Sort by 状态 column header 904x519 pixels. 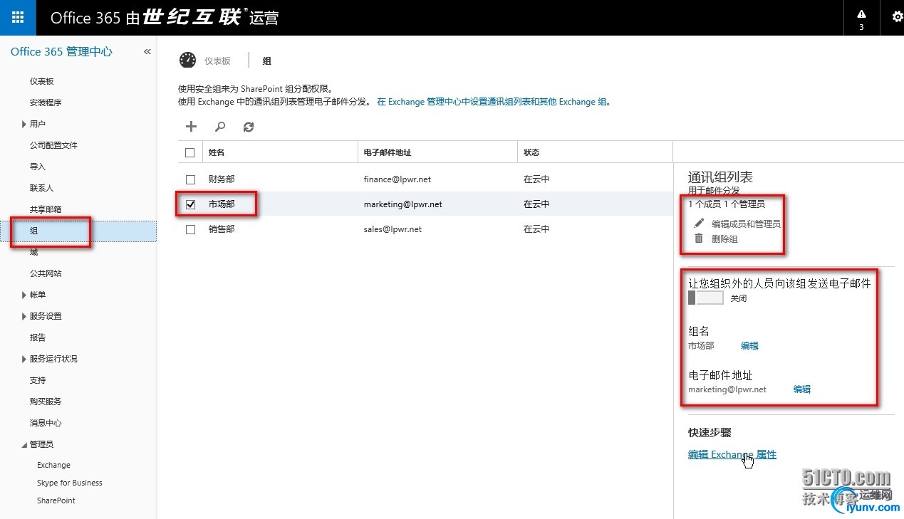531,152
